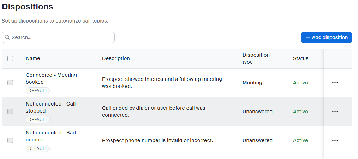
Task: Click Active status of Meeting booked row
Action: (300, 83)
